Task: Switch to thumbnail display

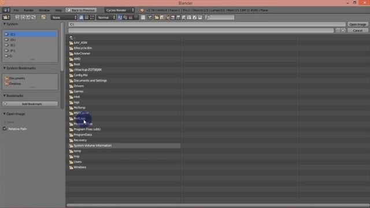Action: coord(92,17)
